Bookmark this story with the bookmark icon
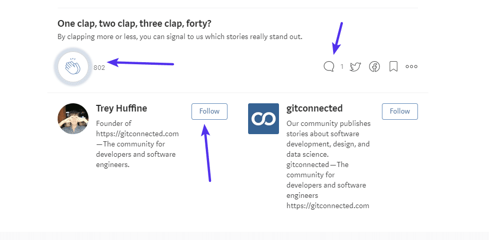 (x=393, y=66)
